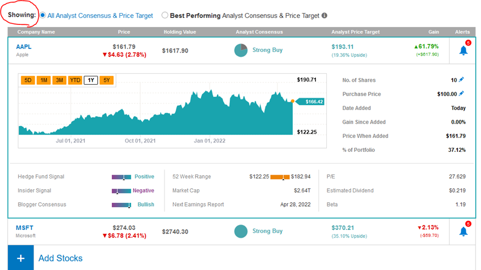Sort by Company Name column header
481x270 pixels.
(36, 32)
